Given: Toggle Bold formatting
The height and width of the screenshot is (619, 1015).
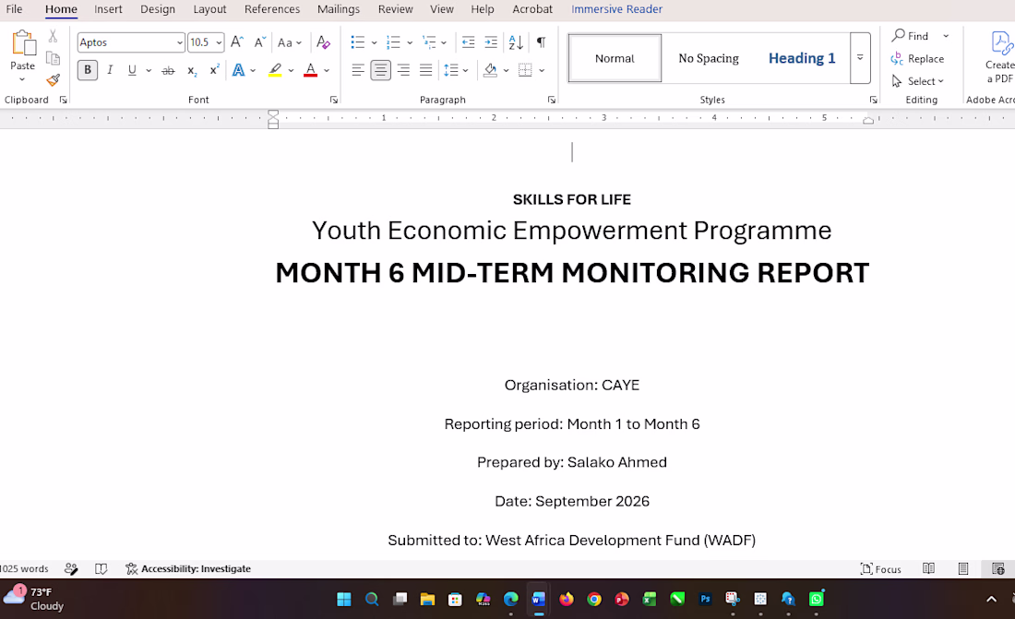Looking at the screenshot, I should tap(88, 70).
